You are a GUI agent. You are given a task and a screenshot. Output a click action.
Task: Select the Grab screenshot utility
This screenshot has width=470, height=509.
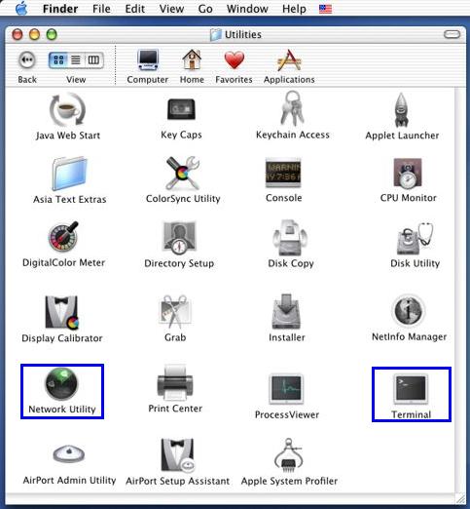click(175, 311)
